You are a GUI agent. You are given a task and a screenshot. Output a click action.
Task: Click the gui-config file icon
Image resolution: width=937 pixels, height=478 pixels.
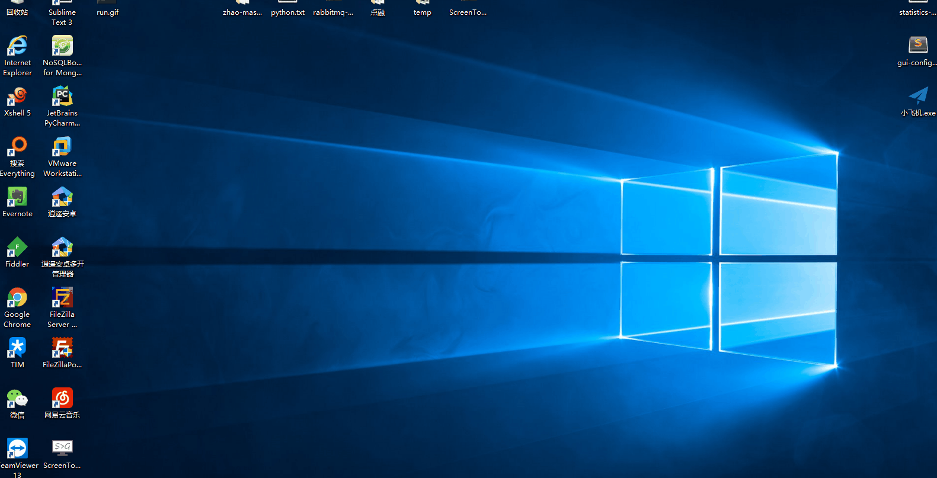click(917, 46)
